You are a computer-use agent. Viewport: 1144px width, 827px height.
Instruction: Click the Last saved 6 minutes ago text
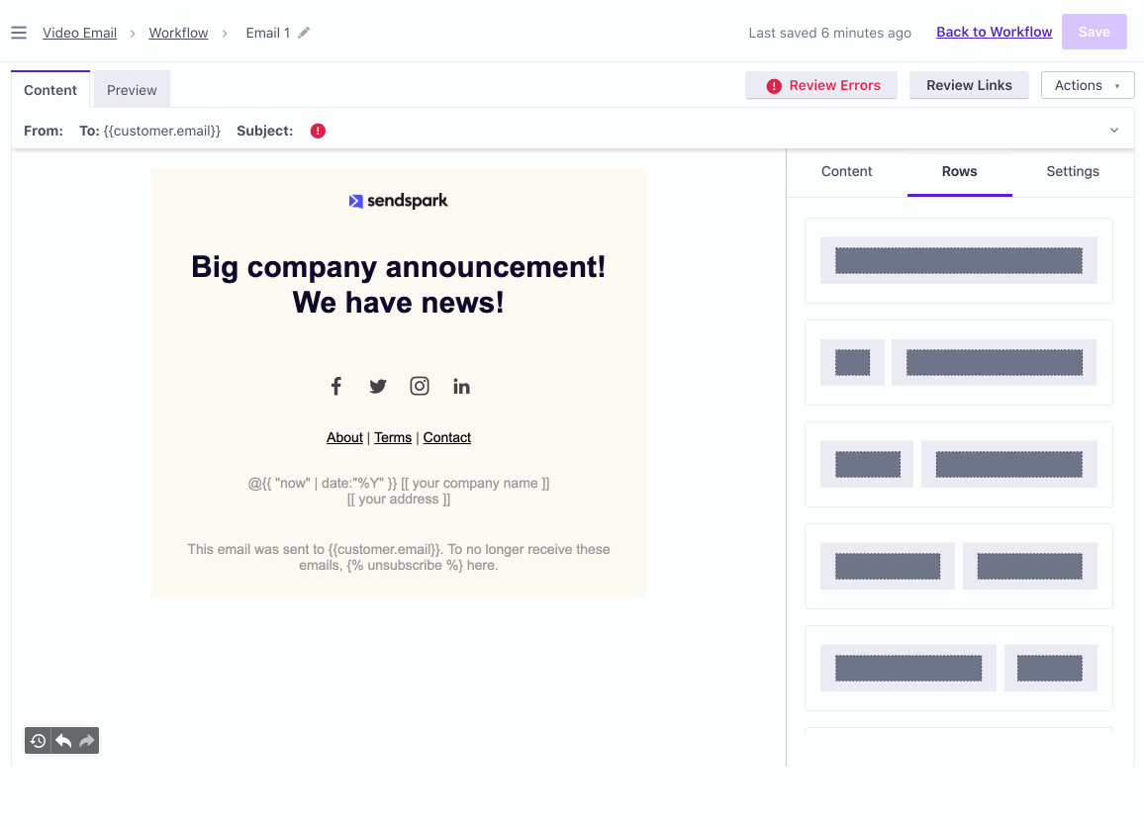click(829, 33)
